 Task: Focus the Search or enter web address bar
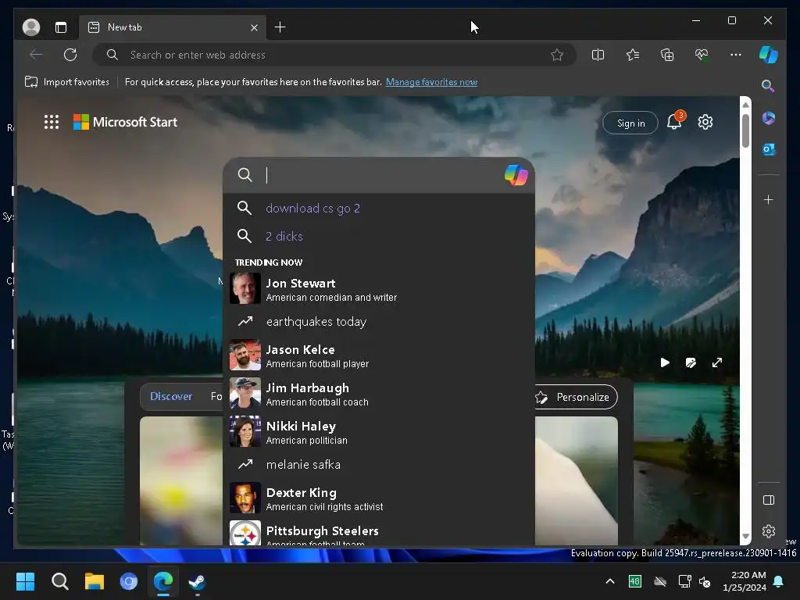[334, 55]
